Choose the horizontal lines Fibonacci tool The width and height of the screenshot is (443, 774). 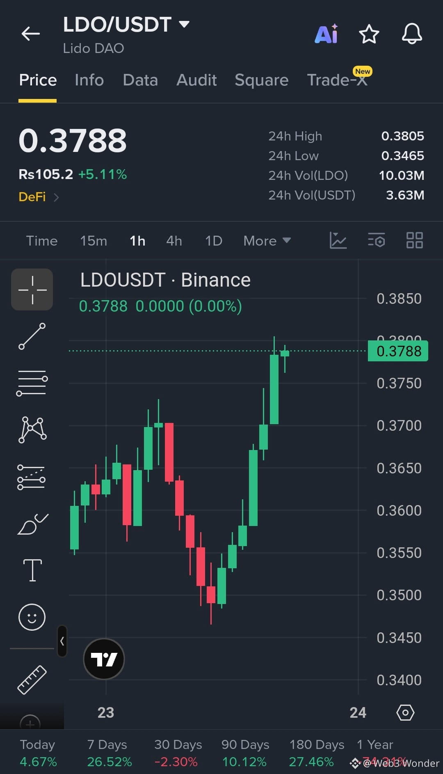(x=32, y=383)
